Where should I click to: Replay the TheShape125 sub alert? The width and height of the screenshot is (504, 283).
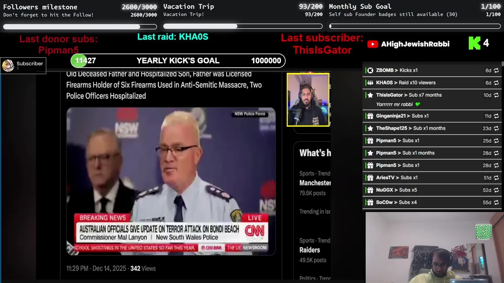pyautogui.click(x=496, y=128)
